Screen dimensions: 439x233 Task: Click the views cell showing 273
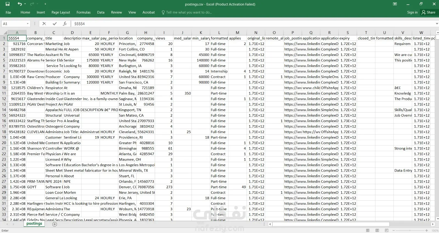[x=164, y=187]
